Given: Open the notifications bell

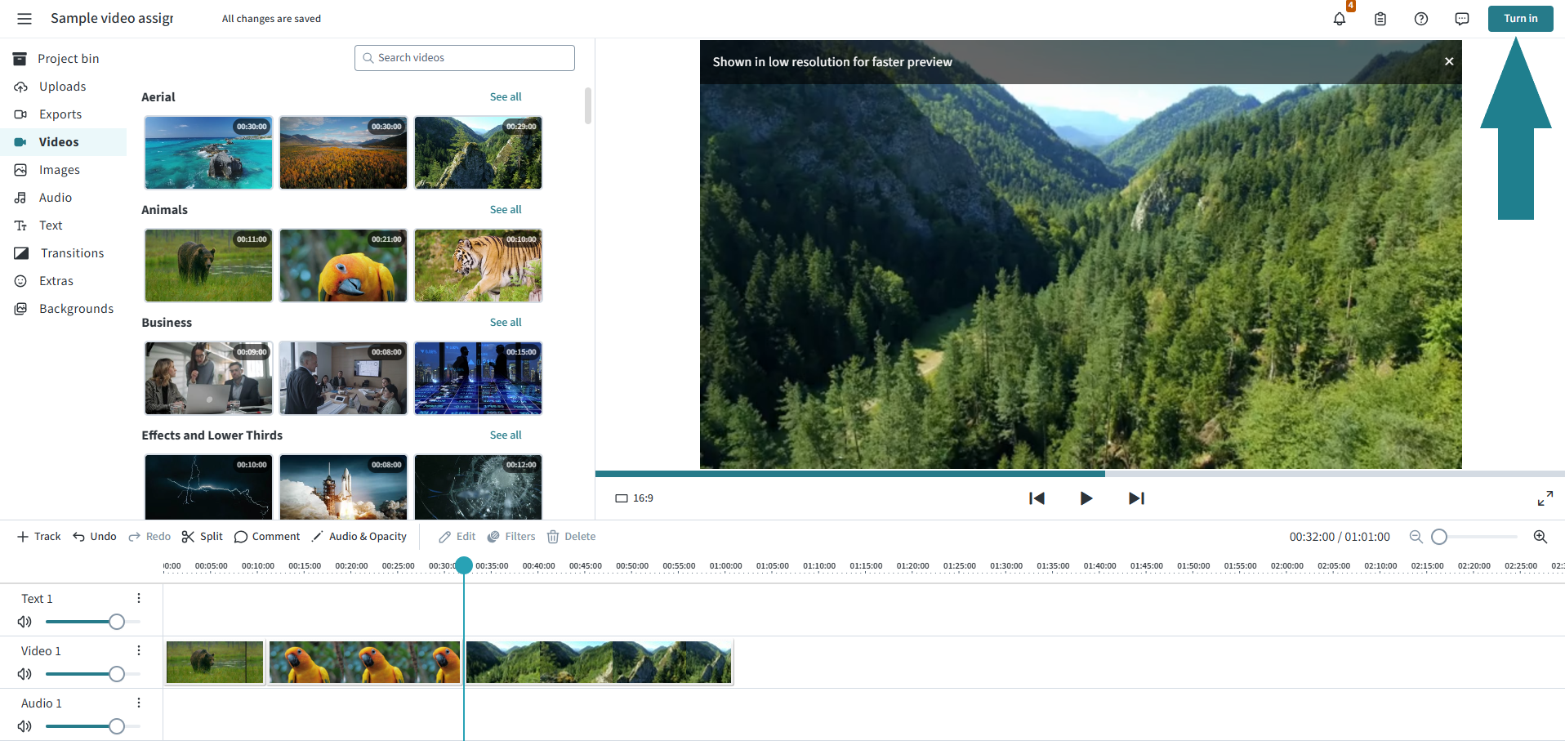Looking at the screenshot, I should [1340, 18].
